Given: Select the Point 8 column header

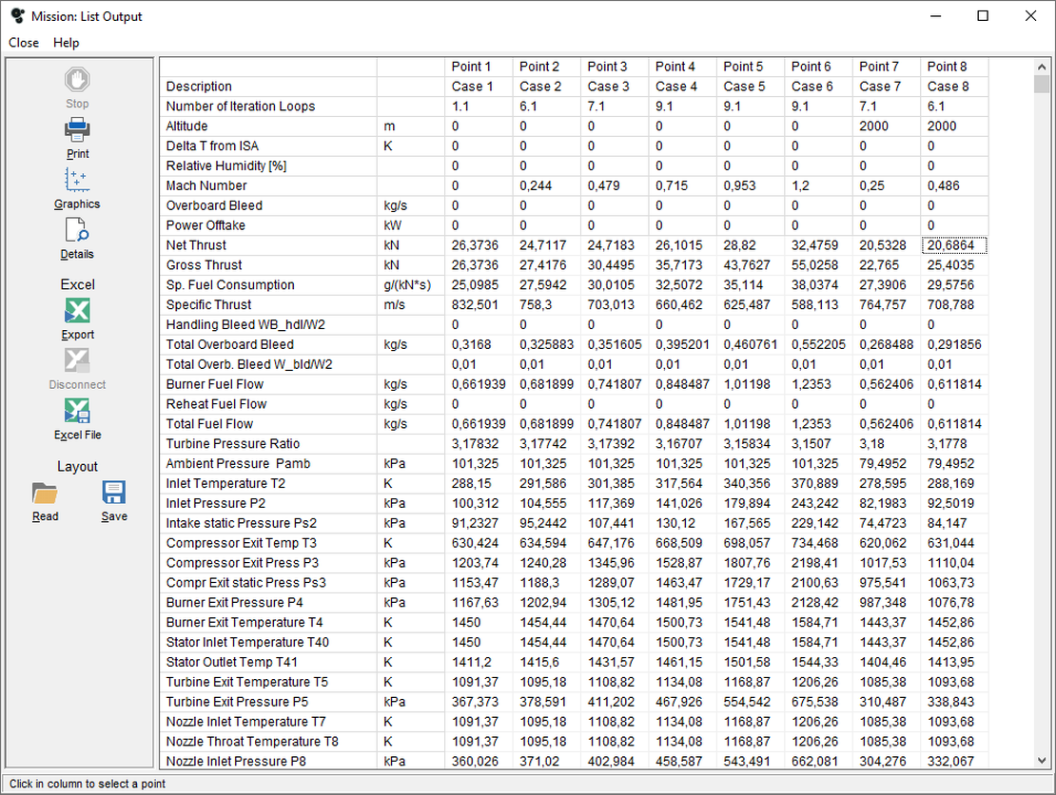Looking at the screenshot, I should (947, 67).
